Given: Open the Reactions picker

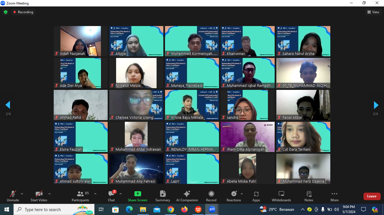Looking at the screenshot, I should coord(234,196).
